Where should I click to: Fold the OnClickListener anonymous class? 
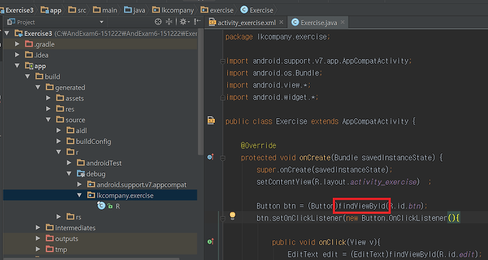click(222, 218)
